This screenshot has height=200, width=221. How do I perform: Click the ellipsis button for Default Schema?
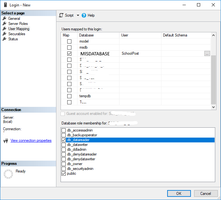[x=207, y=53]
